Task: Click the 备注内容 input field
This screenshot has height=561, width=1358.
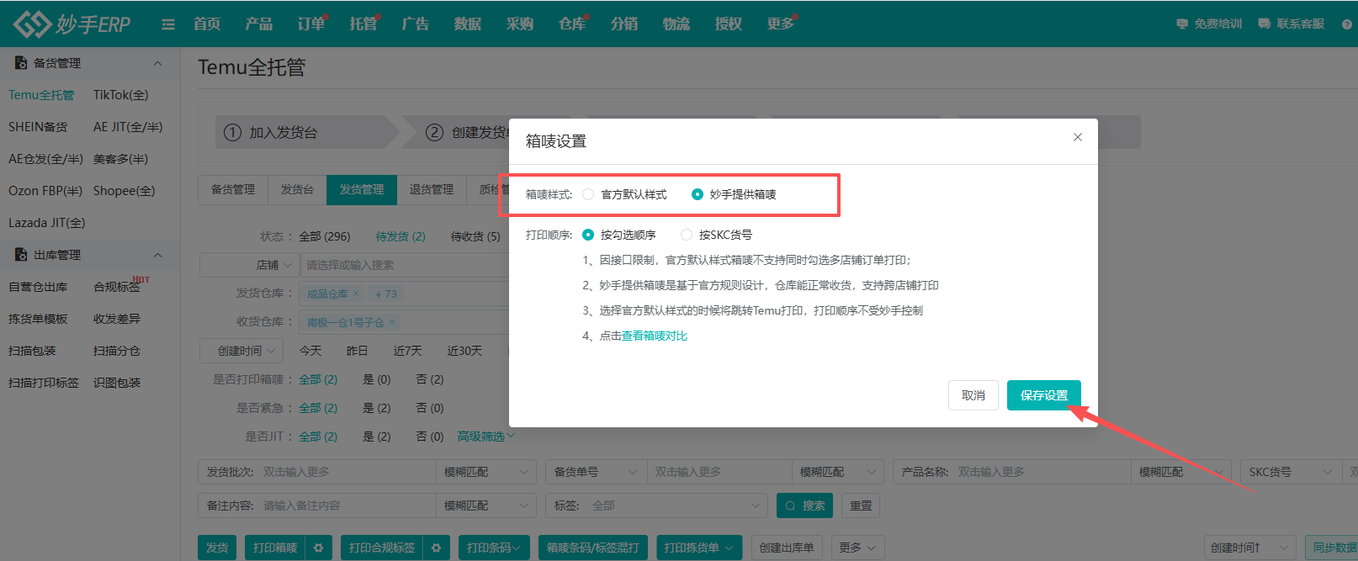Action: coord(347,505)
